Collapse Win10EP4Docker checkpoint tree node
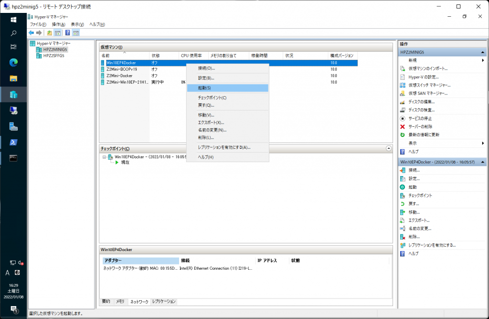 point(104,157)
